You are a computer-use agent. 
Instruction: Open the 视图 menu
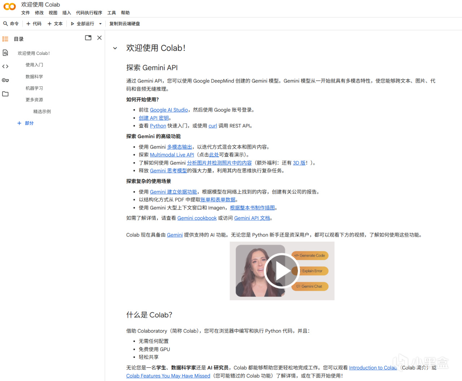click(53, 13)
